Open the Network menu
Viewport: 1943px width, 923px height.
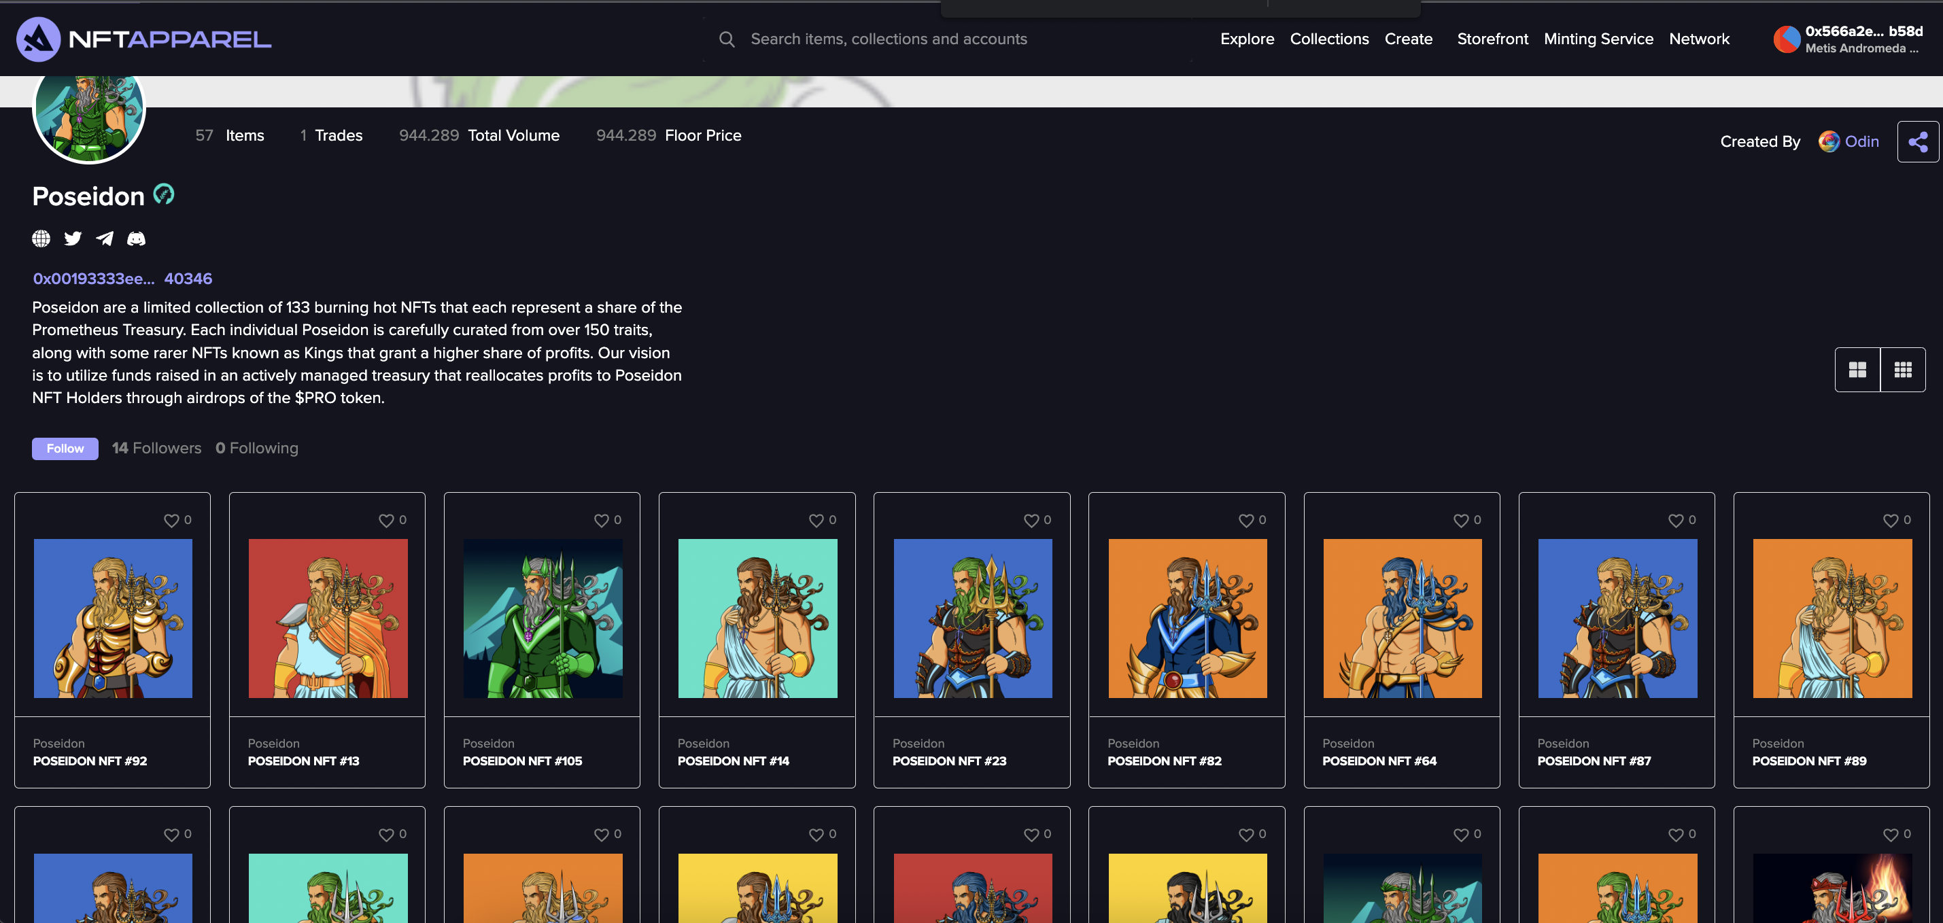click(1699, 39)
